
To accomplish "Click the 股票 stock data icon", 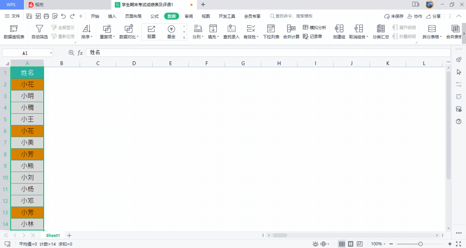I will coord(151,32).
